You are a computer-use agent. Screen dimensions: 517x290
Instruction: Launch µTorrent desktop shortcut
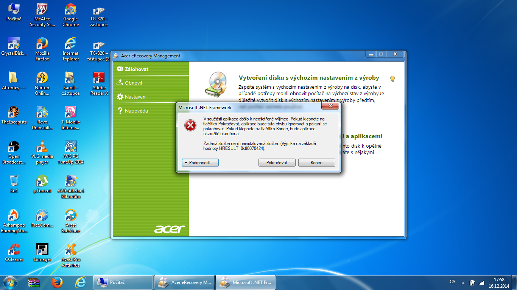coord(42,184)
